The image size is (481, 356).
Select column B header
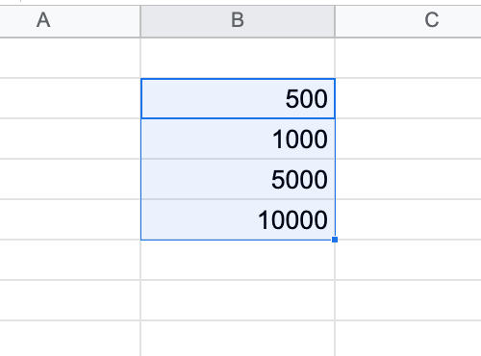pyautogui.click(x=238, y=21)
